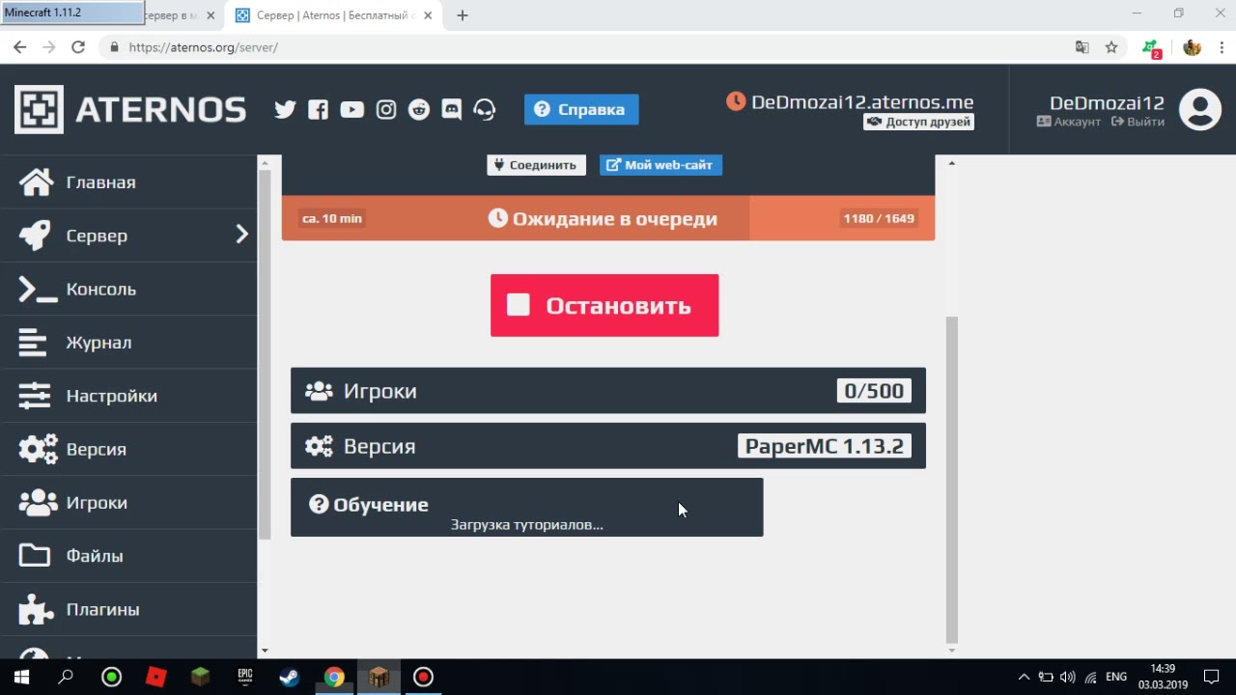Open Плагины in sidebar
The height and width of the screenshot is (695, 1236).
pos(128,610)
